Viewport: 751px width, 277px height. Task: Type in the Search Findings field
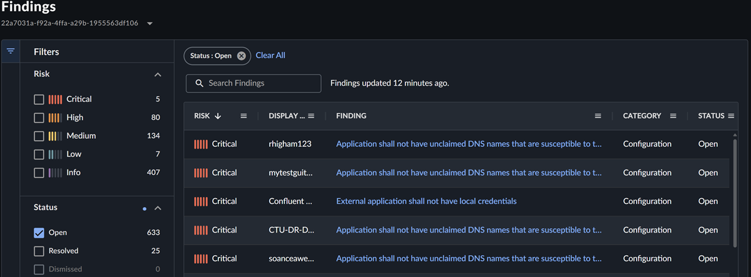260,83
